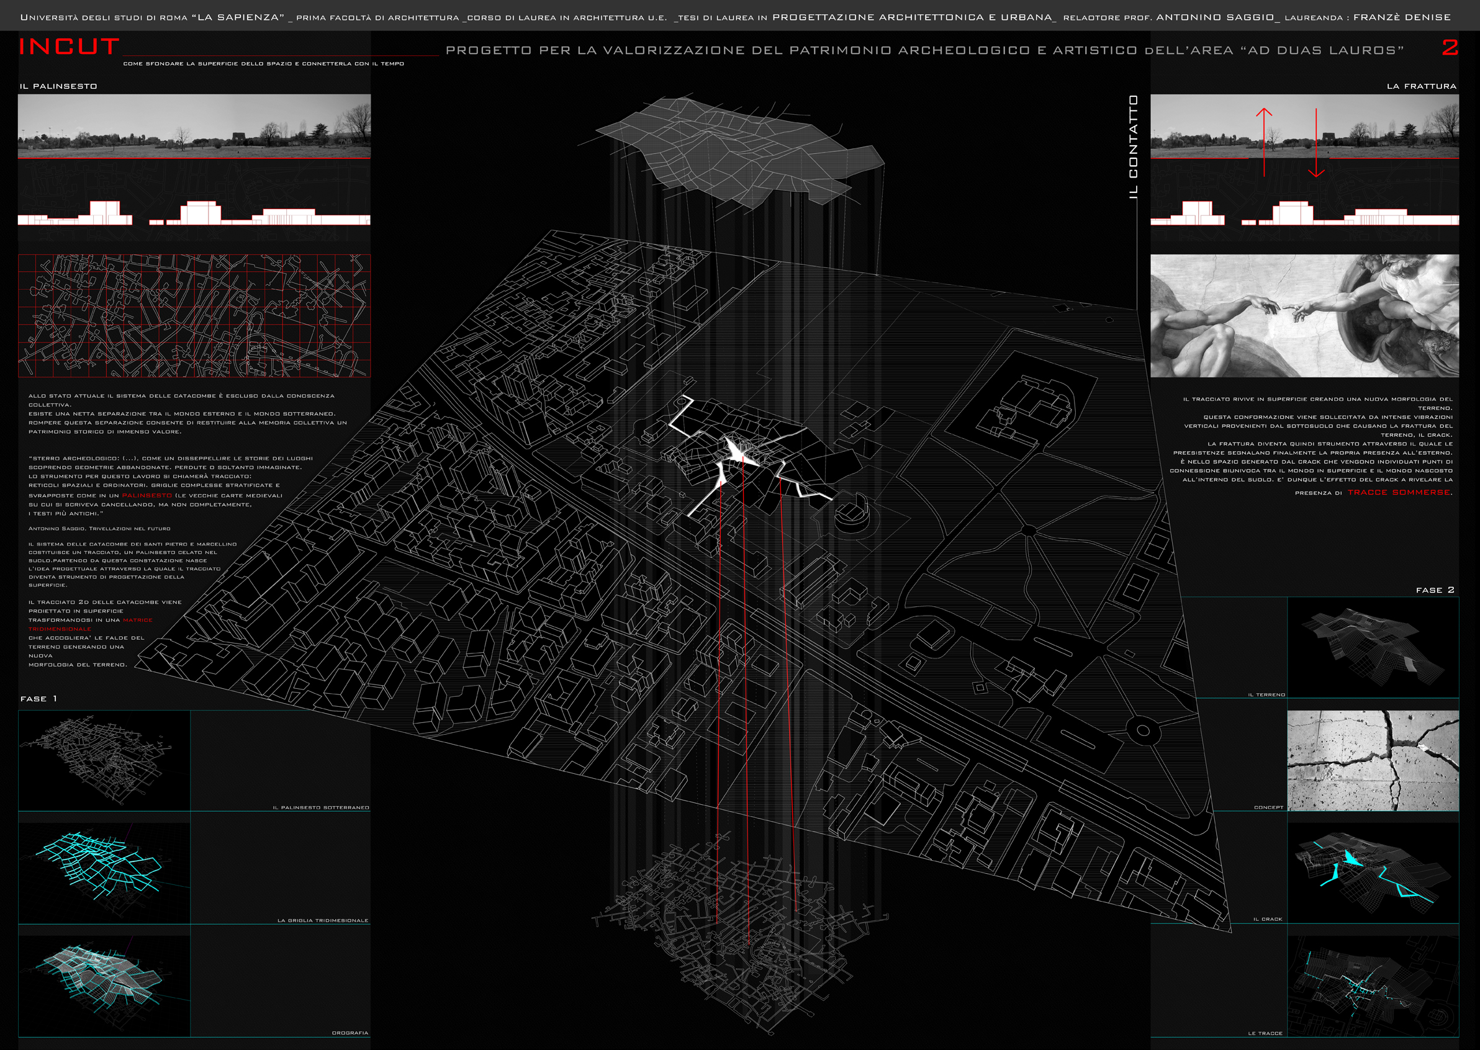This screenshot has width=1480, height=1050.
Task: Open the cracked concrete Concept photo
Action: 1373,760
